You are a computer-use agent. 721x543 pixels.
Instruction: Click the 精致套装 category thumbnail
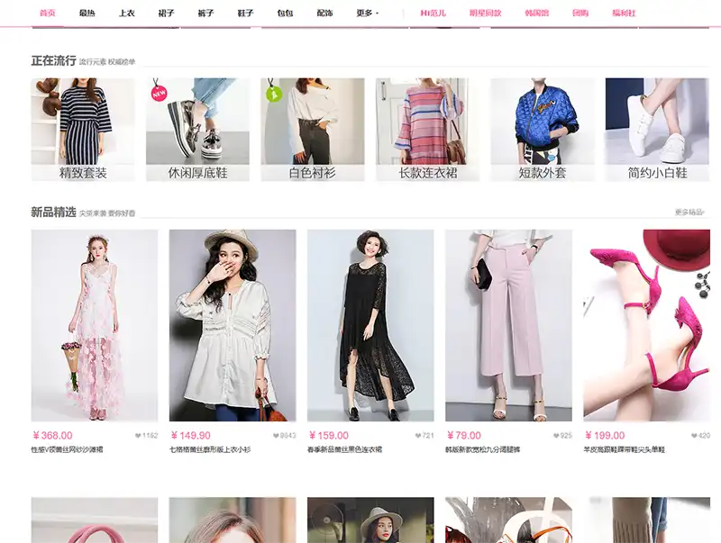click(83, 130)
